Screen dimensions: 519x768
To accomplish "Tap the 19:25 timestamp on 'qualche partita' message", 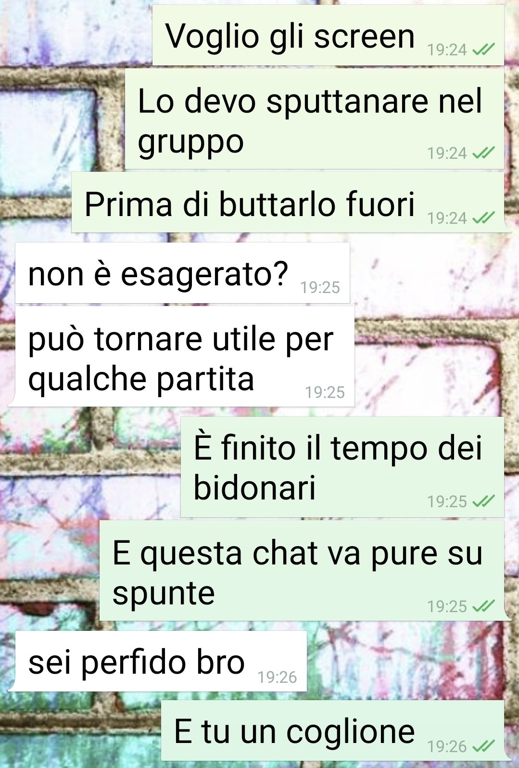I will point(325,392).
